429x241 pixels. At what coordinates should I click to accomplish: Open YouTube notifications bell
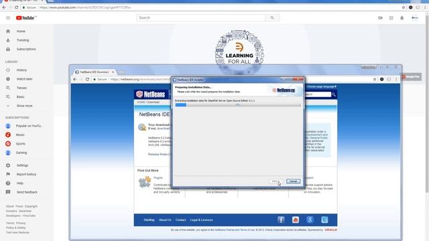[402, 18]
